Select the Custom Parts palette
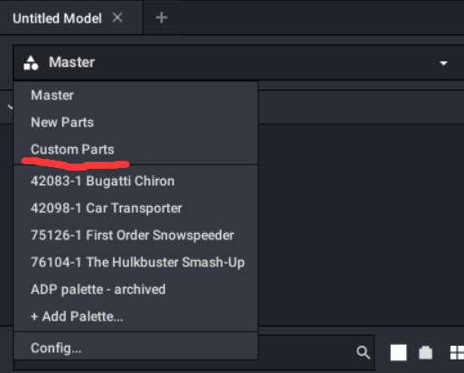Viewport: 464px width, 373px height. [x=72, y=149]
